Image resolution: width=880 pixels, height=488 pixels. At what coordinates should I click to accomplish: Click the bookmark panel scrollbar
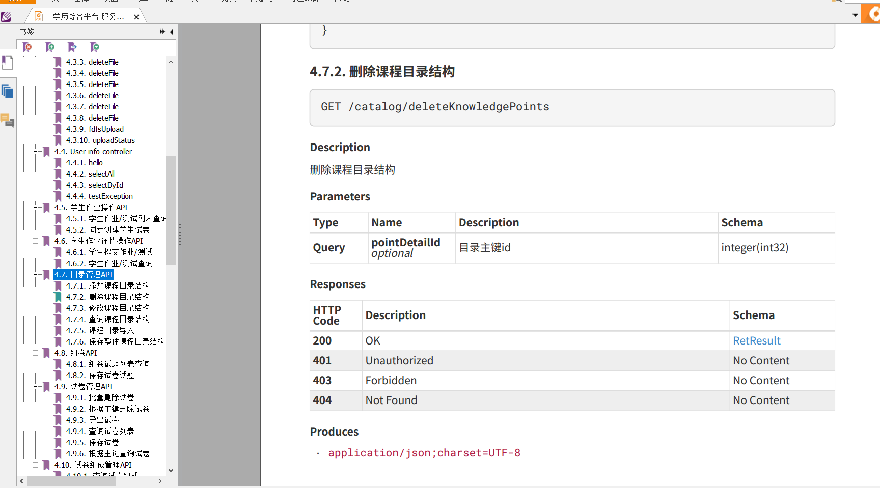coord(171,209)
